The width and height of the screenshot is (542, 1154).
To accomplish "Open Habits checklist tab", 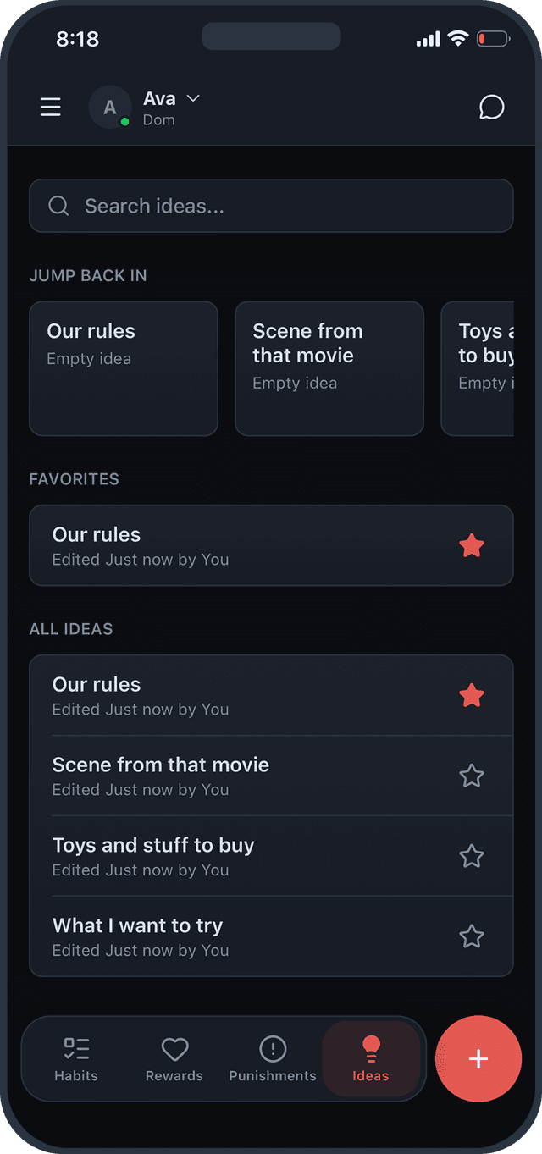I will [76, 1059].
